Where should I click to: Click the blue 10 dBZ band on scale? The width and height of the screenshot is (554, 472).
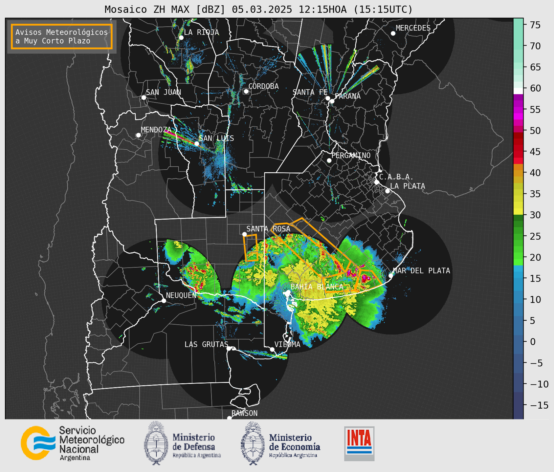tap(518, 299)
